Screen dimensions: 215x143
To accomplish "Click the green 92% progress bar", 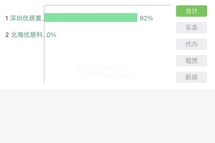I will tap(91, 17).
